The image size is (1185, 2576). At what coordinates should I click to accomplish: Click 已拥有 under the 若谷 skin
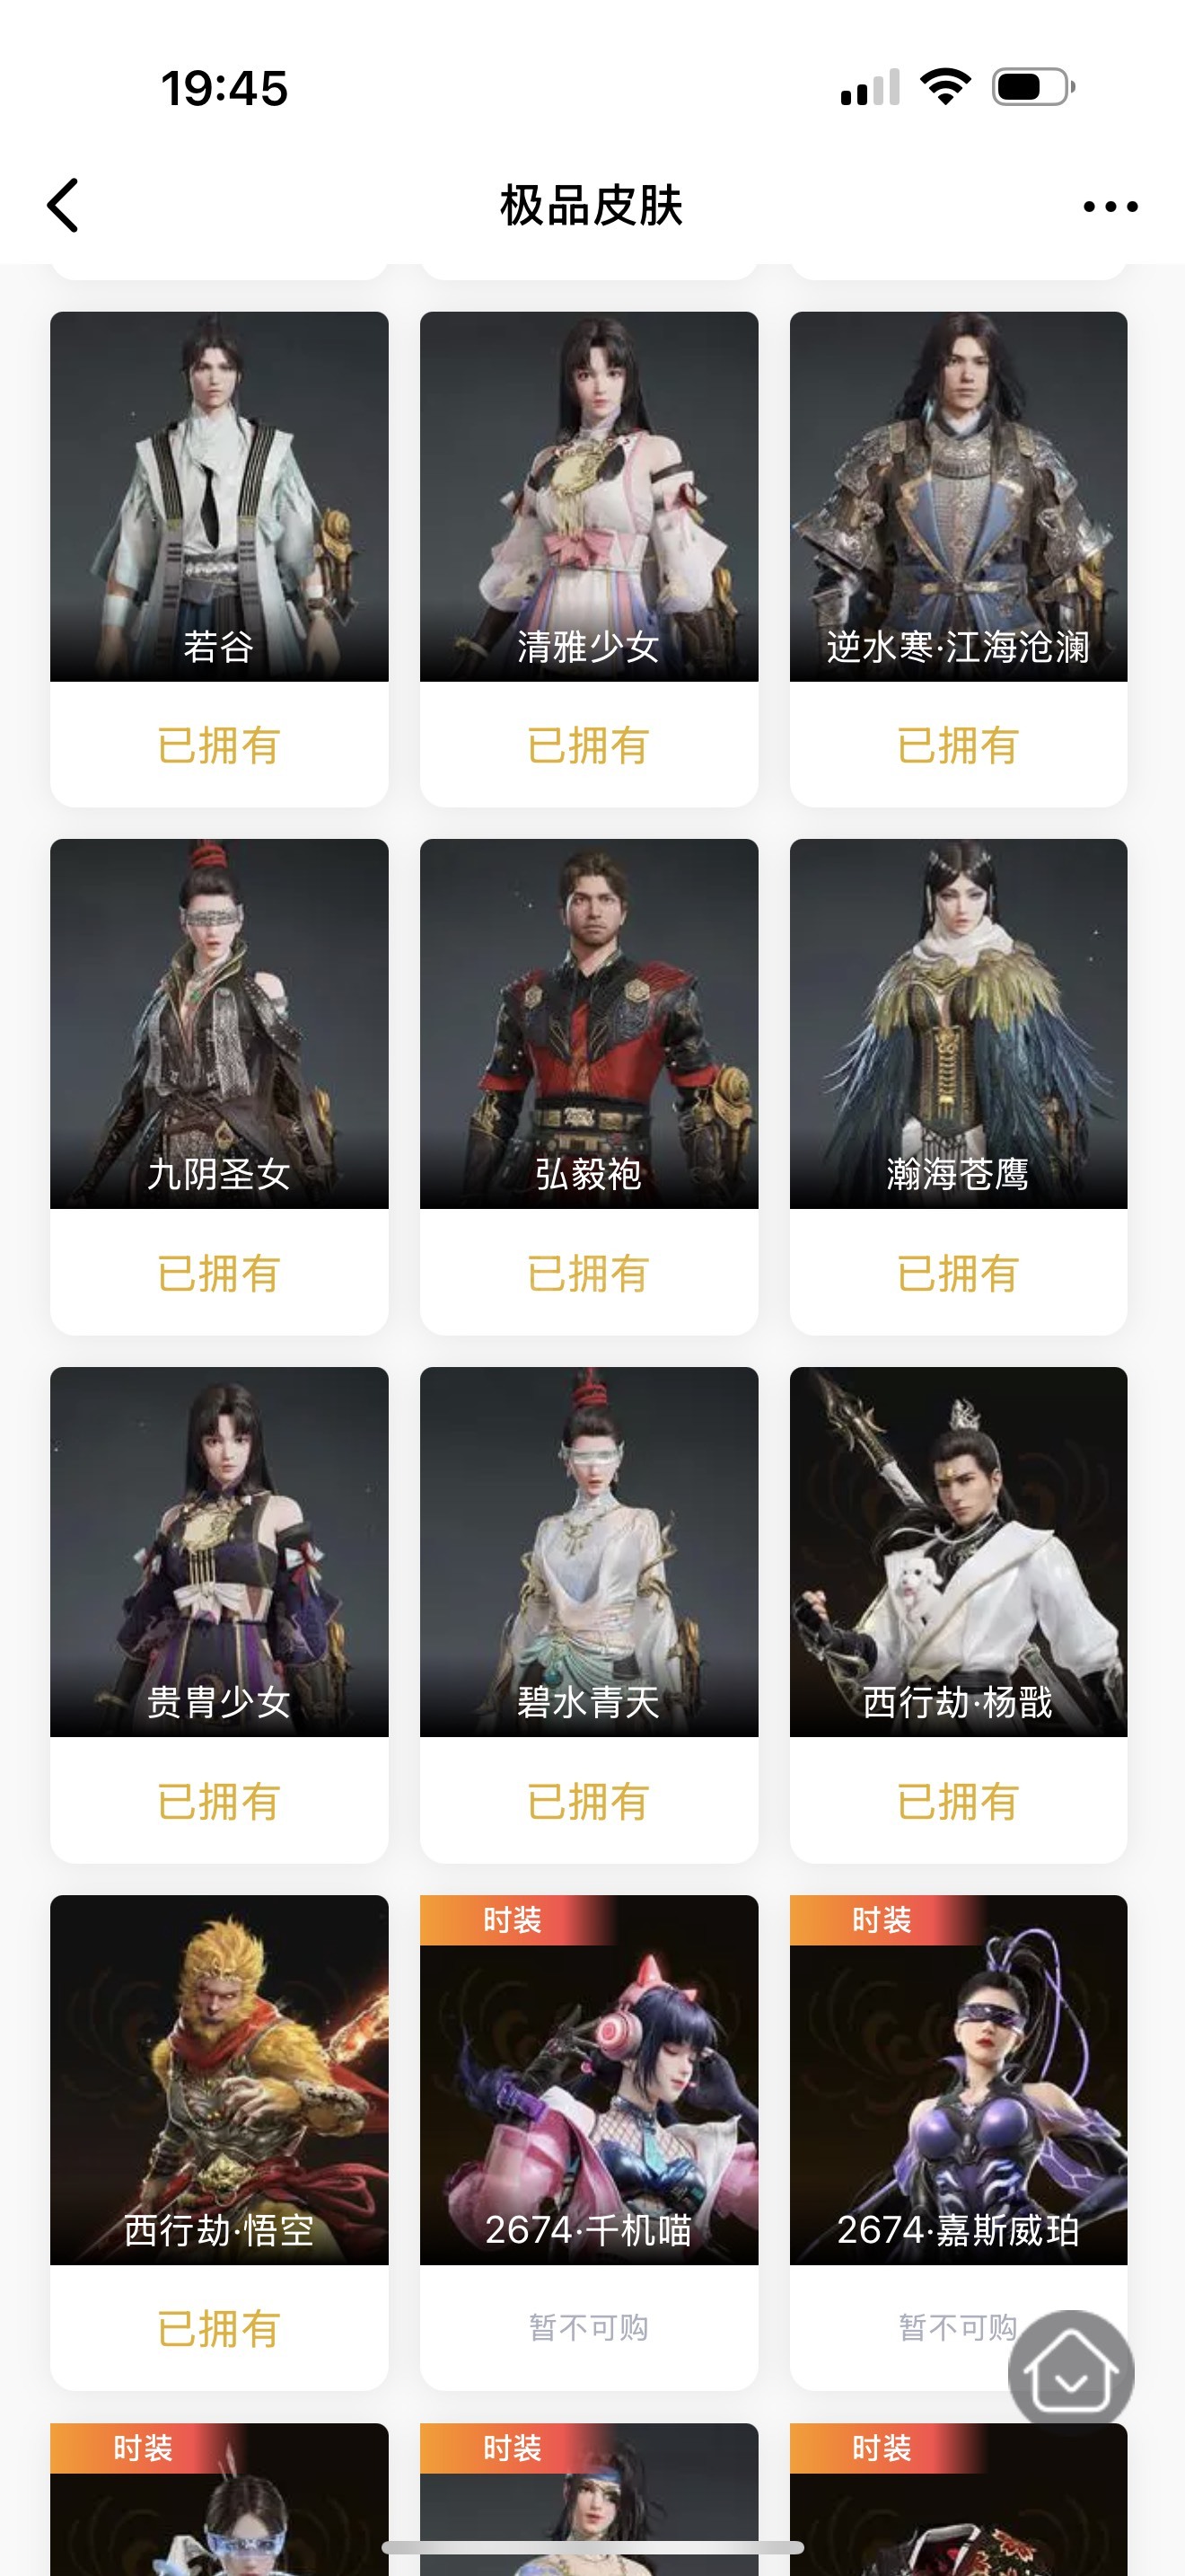pos(219,746)
